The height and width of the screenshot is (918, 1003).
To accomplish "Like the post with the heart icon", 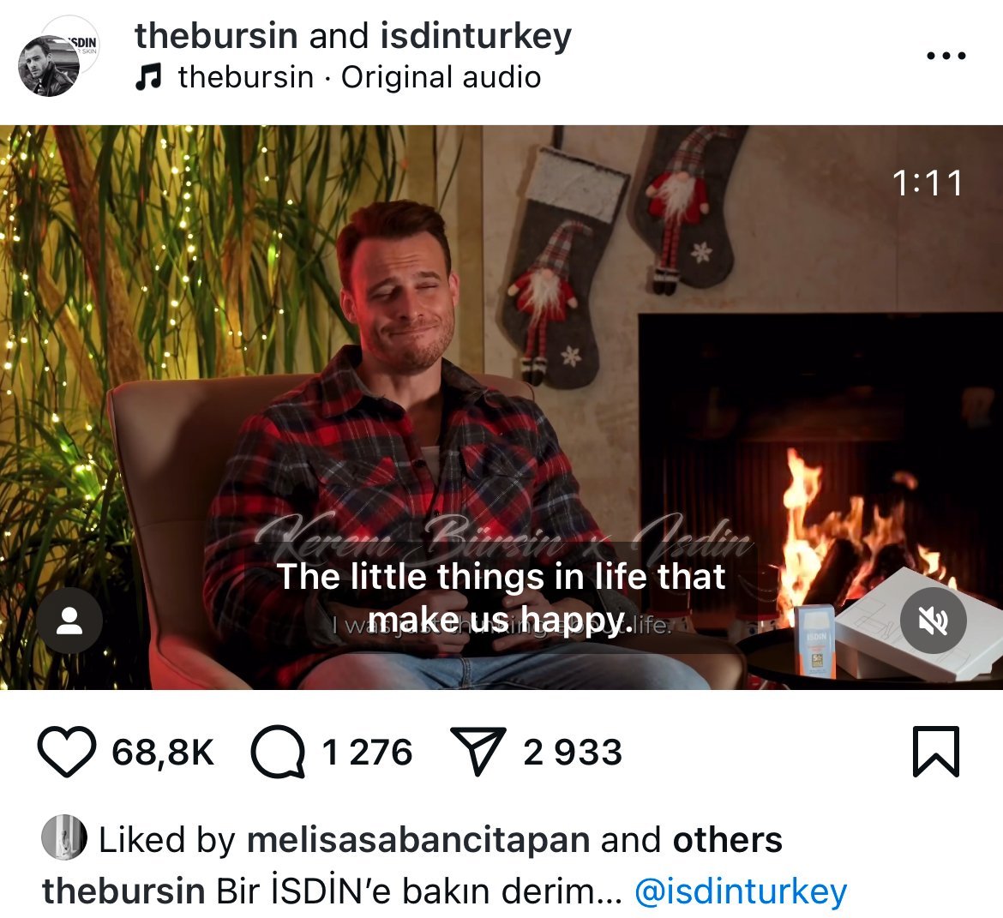I will click(x=67, y=752).
